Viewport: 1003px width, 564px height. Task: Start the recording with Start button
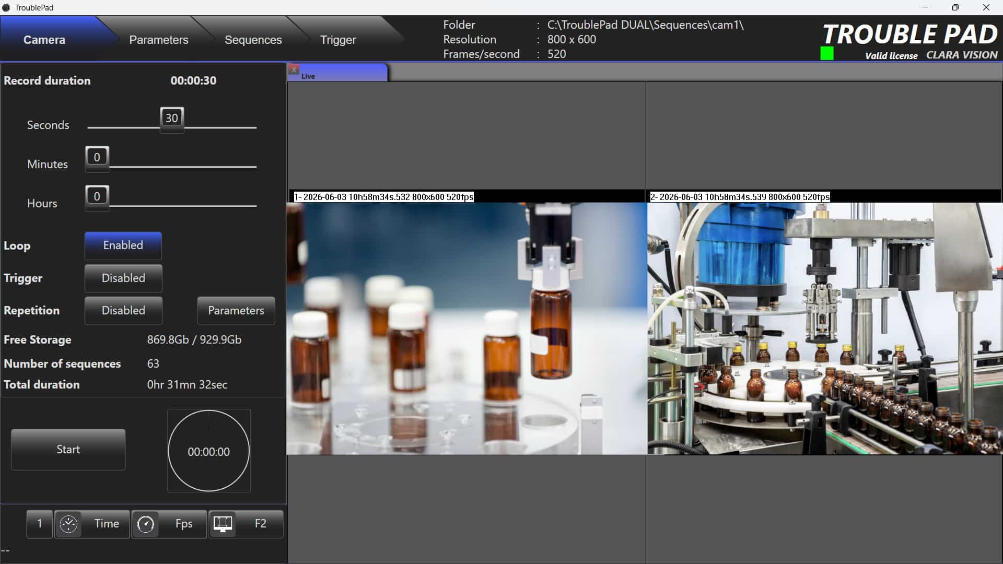coord(68,450)
